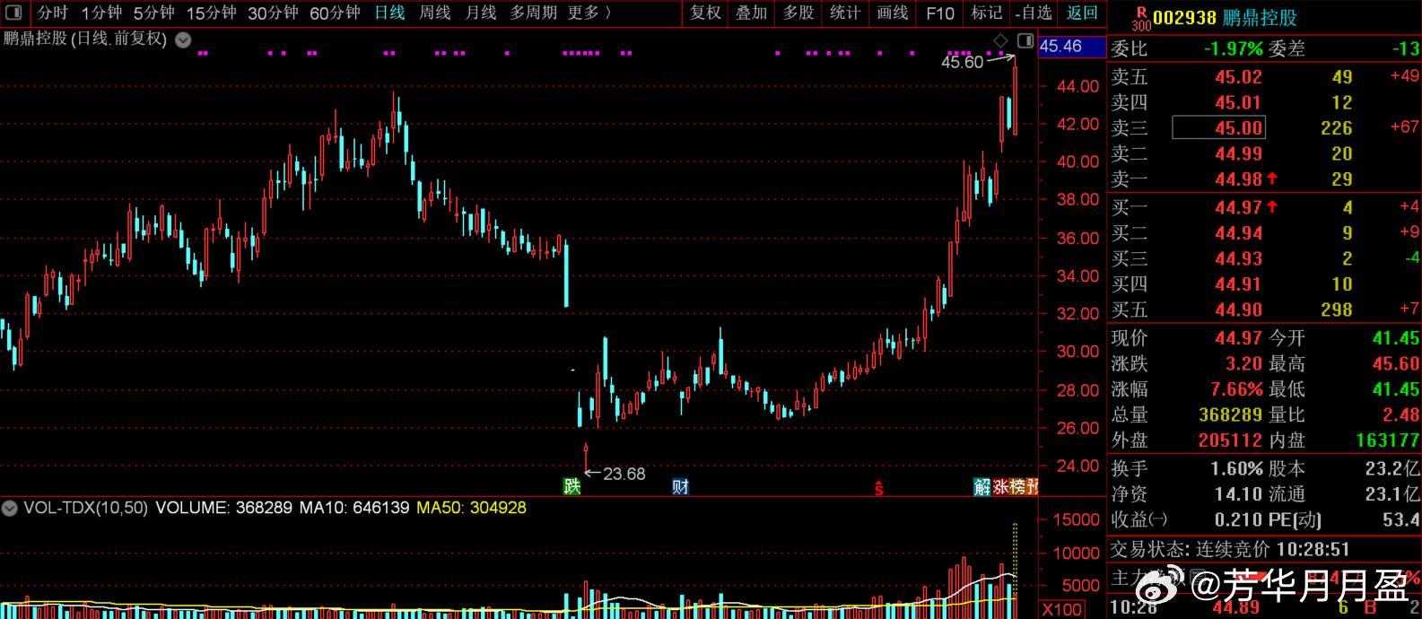
Task: Click 卖五 ask price 45.02
Action: coord(1238,77)
